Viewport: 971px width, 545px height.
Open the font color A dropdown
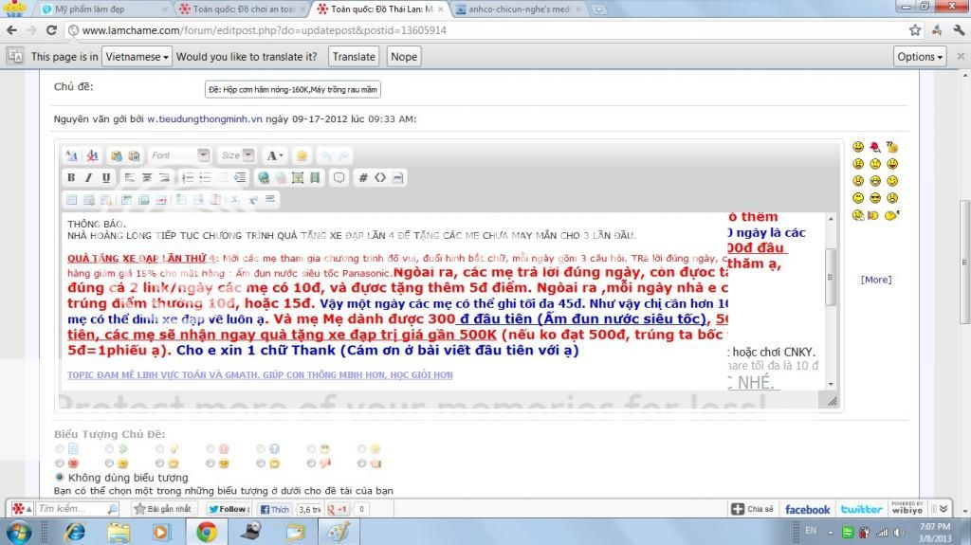274,155
